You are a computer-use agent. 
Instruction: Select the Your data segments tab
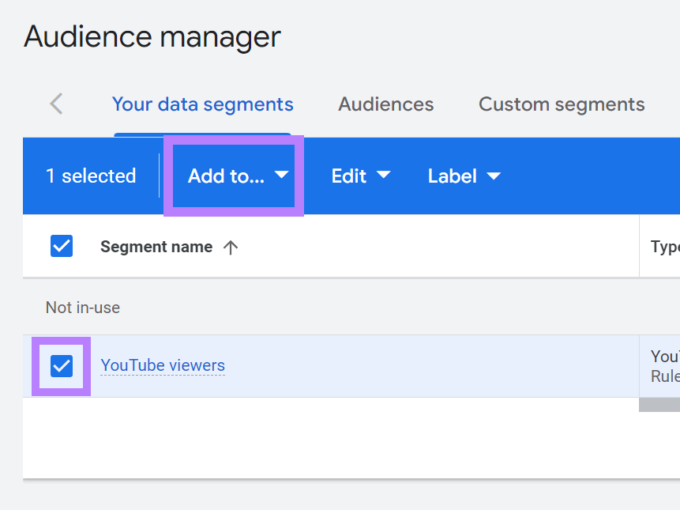tap(202, 104)
